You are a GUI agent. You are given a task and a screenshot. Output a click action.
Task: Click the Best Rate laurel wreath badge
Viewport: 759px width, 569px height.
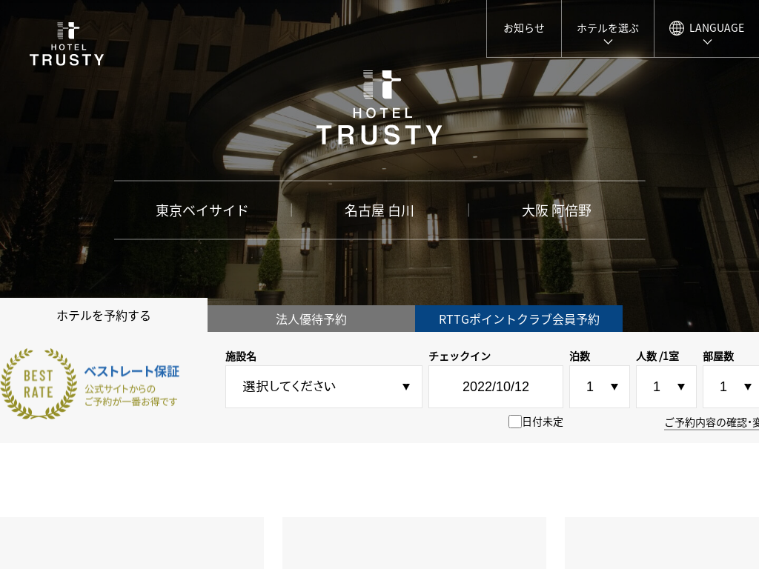pos(39,384)
